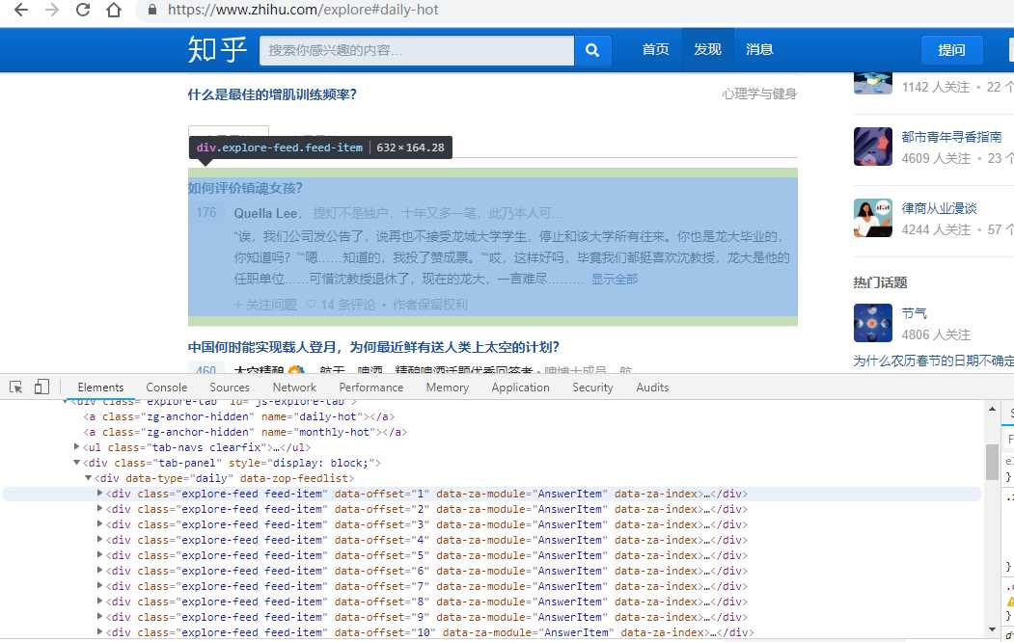Open 都市青年寻香指南 roundtable link
The image size is (1014, 642).
[951, 137]
